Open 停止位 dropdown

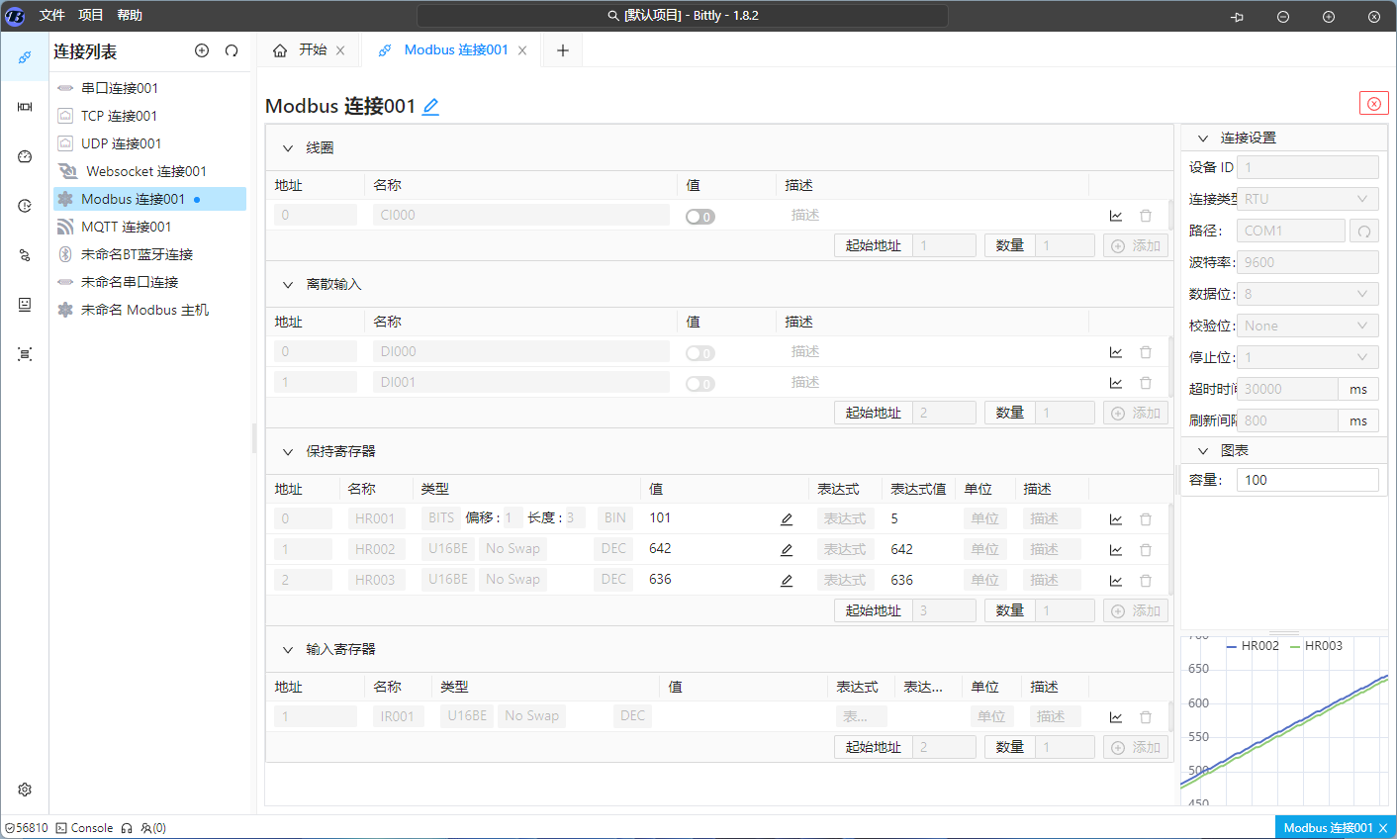coord(1308,357)
